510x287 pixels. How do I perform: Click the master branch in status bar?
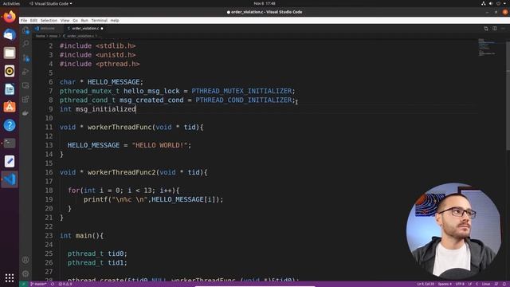38,284
